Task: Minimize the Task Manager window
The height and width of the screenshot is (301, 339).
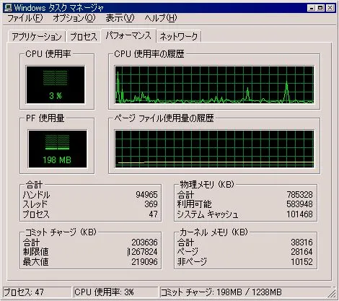Action: [312, 8]
